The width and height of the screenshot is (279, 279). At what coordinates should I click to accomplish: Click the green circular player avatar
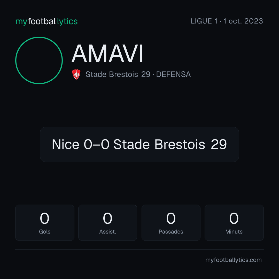(39, 60)
